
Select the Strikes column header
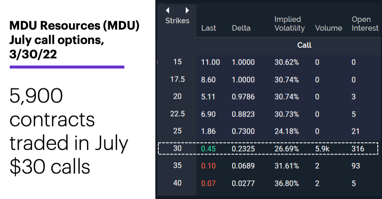click(x=177, y=21)
